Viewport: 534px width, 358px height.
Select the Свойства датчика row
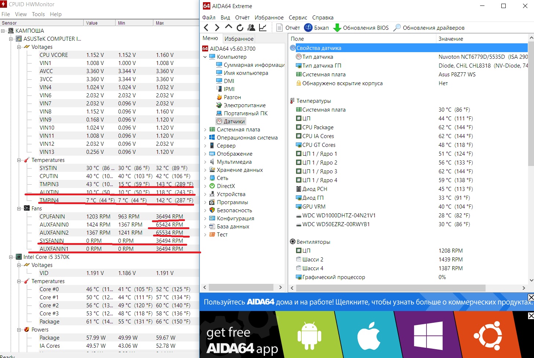click(x=408, y=48)
